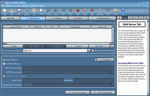Go back in the help panel
The width and height of the screenshot is (150, 96).
point(119,18)
